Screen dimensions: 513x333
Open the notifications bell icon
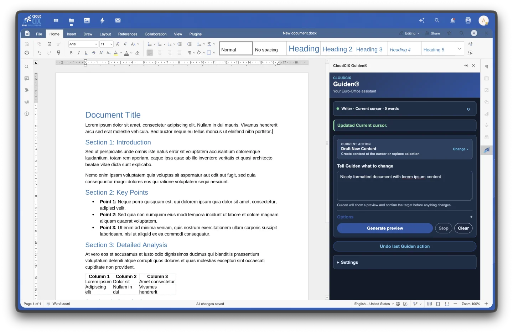click(x=452, y=21)
